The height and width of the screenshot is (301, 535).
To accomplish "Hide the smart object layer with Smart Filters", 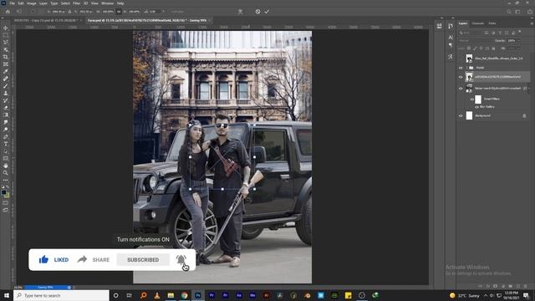I will (461, 89).
